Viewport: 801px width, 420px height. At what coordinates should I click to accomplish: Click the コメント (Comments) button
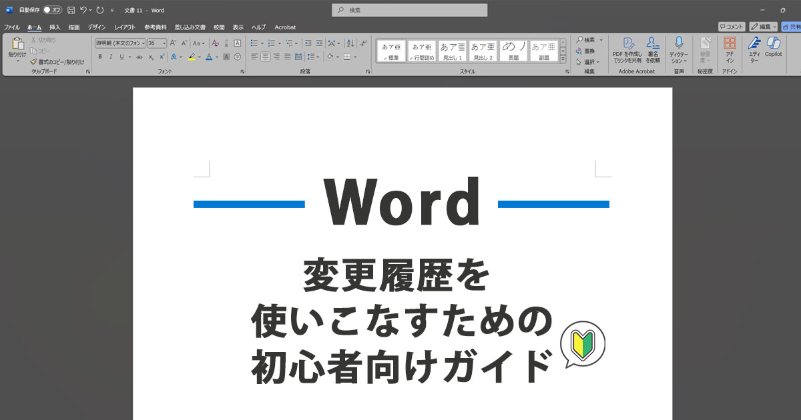click(x=732, y=27)
